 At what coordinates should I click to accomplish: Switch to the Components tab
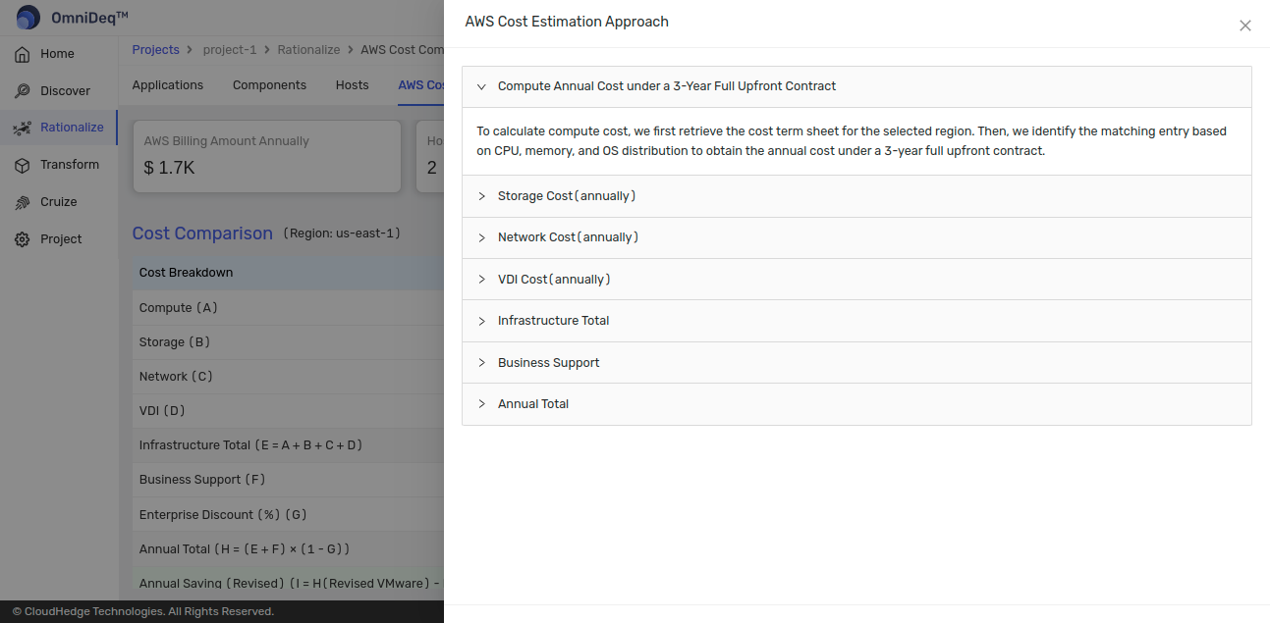269,84
